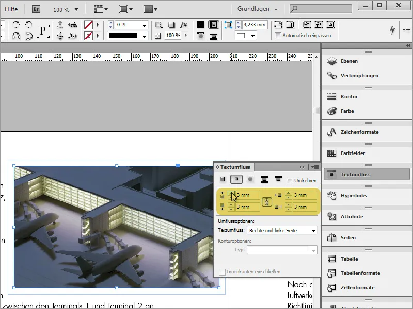Open the black stroke style dropdown
This screenshot has height=309, width=413.
[x=145, y=36]
